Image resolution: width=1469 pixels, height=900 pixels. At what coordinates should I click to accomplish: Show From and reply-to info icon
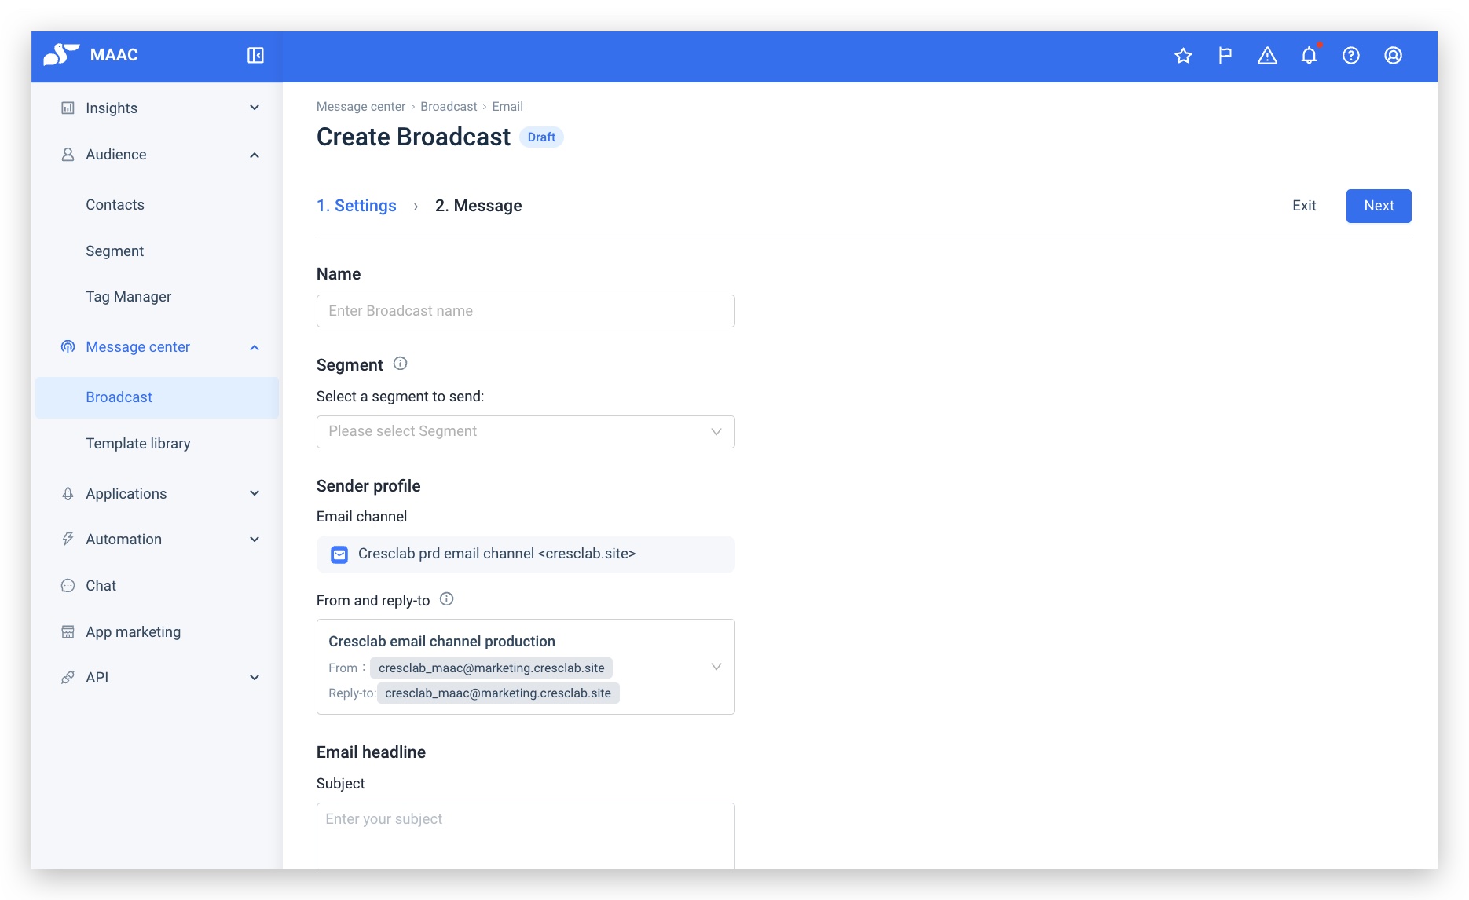pyautogui.click(x=447, y=599)
